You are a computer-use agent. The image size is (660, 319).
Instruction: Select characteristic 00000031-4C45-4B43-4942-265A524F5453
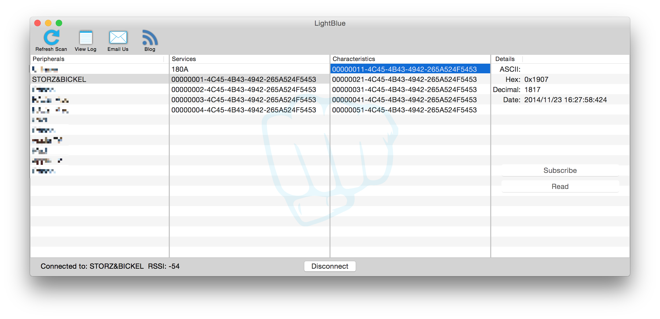tap(410, 90)
